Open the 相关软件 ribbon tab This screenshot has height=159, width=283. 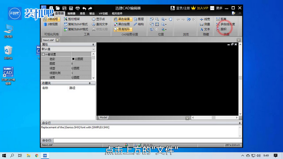[117, 14]
